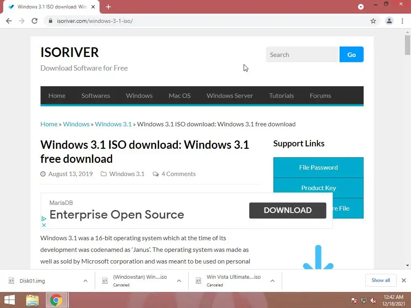Open the Mac OS menu item
The width and height of the screenshot is (411, 308).
tap(179, 95)
